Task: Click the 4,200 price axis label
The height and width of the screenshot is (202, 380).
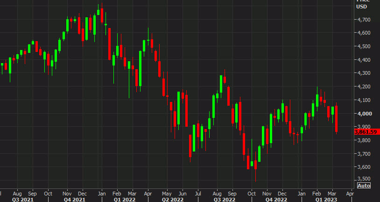Action: pos(364,87)
